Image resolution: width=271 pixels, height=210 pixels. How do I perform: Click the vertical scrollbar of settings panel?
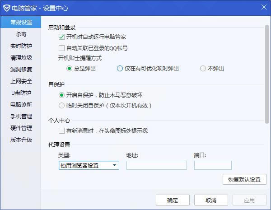tap(266, 75)
